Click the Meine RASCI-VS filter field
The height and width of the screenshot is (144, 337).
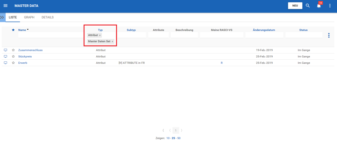(222, 35)
